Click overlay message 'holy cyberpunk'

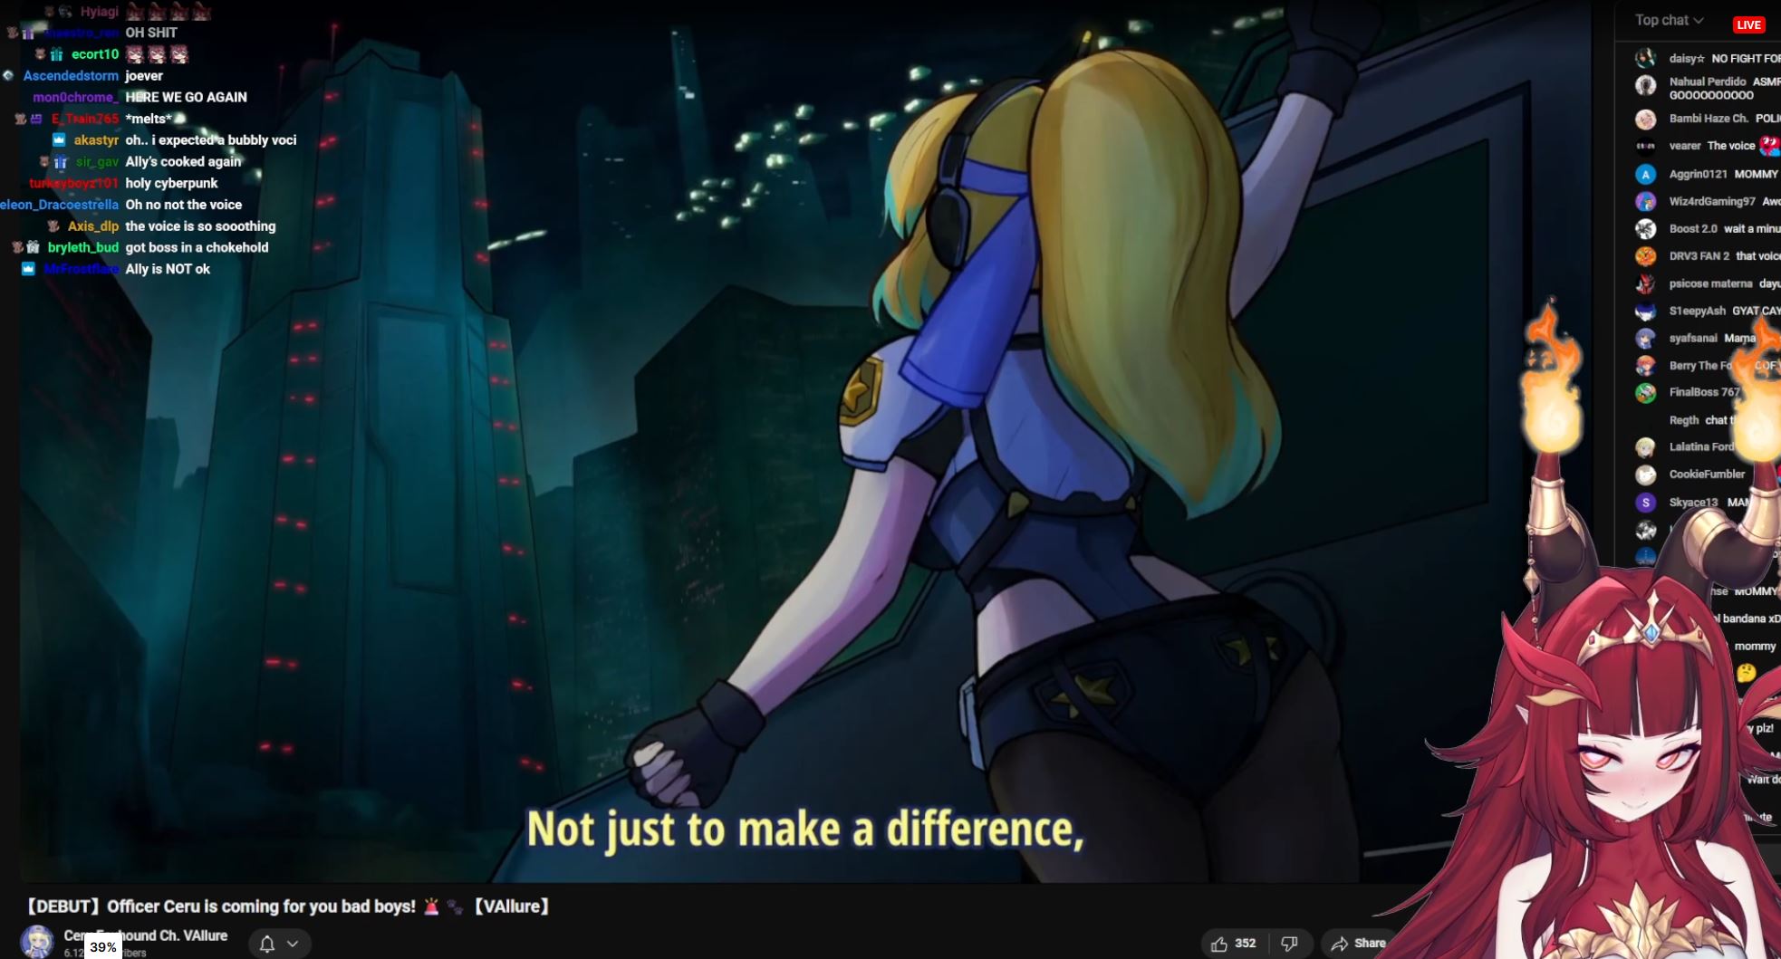(171, 184)
